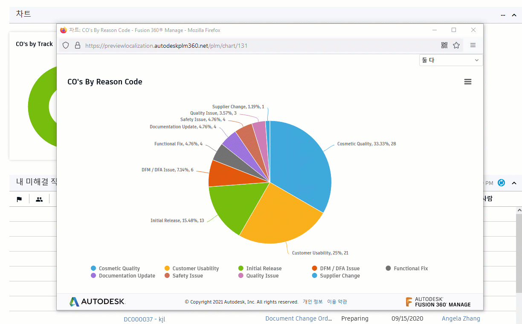Open the Firefox application menu
This screenshot has width=522, height=324.
click(x=473, y=45)
